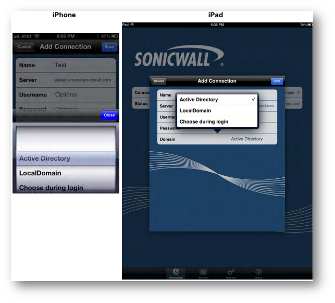Image resolution: width=335 pixels, height=303 pixels.
Task: Open the Settings gears icon
Action: tap(231, 273)
